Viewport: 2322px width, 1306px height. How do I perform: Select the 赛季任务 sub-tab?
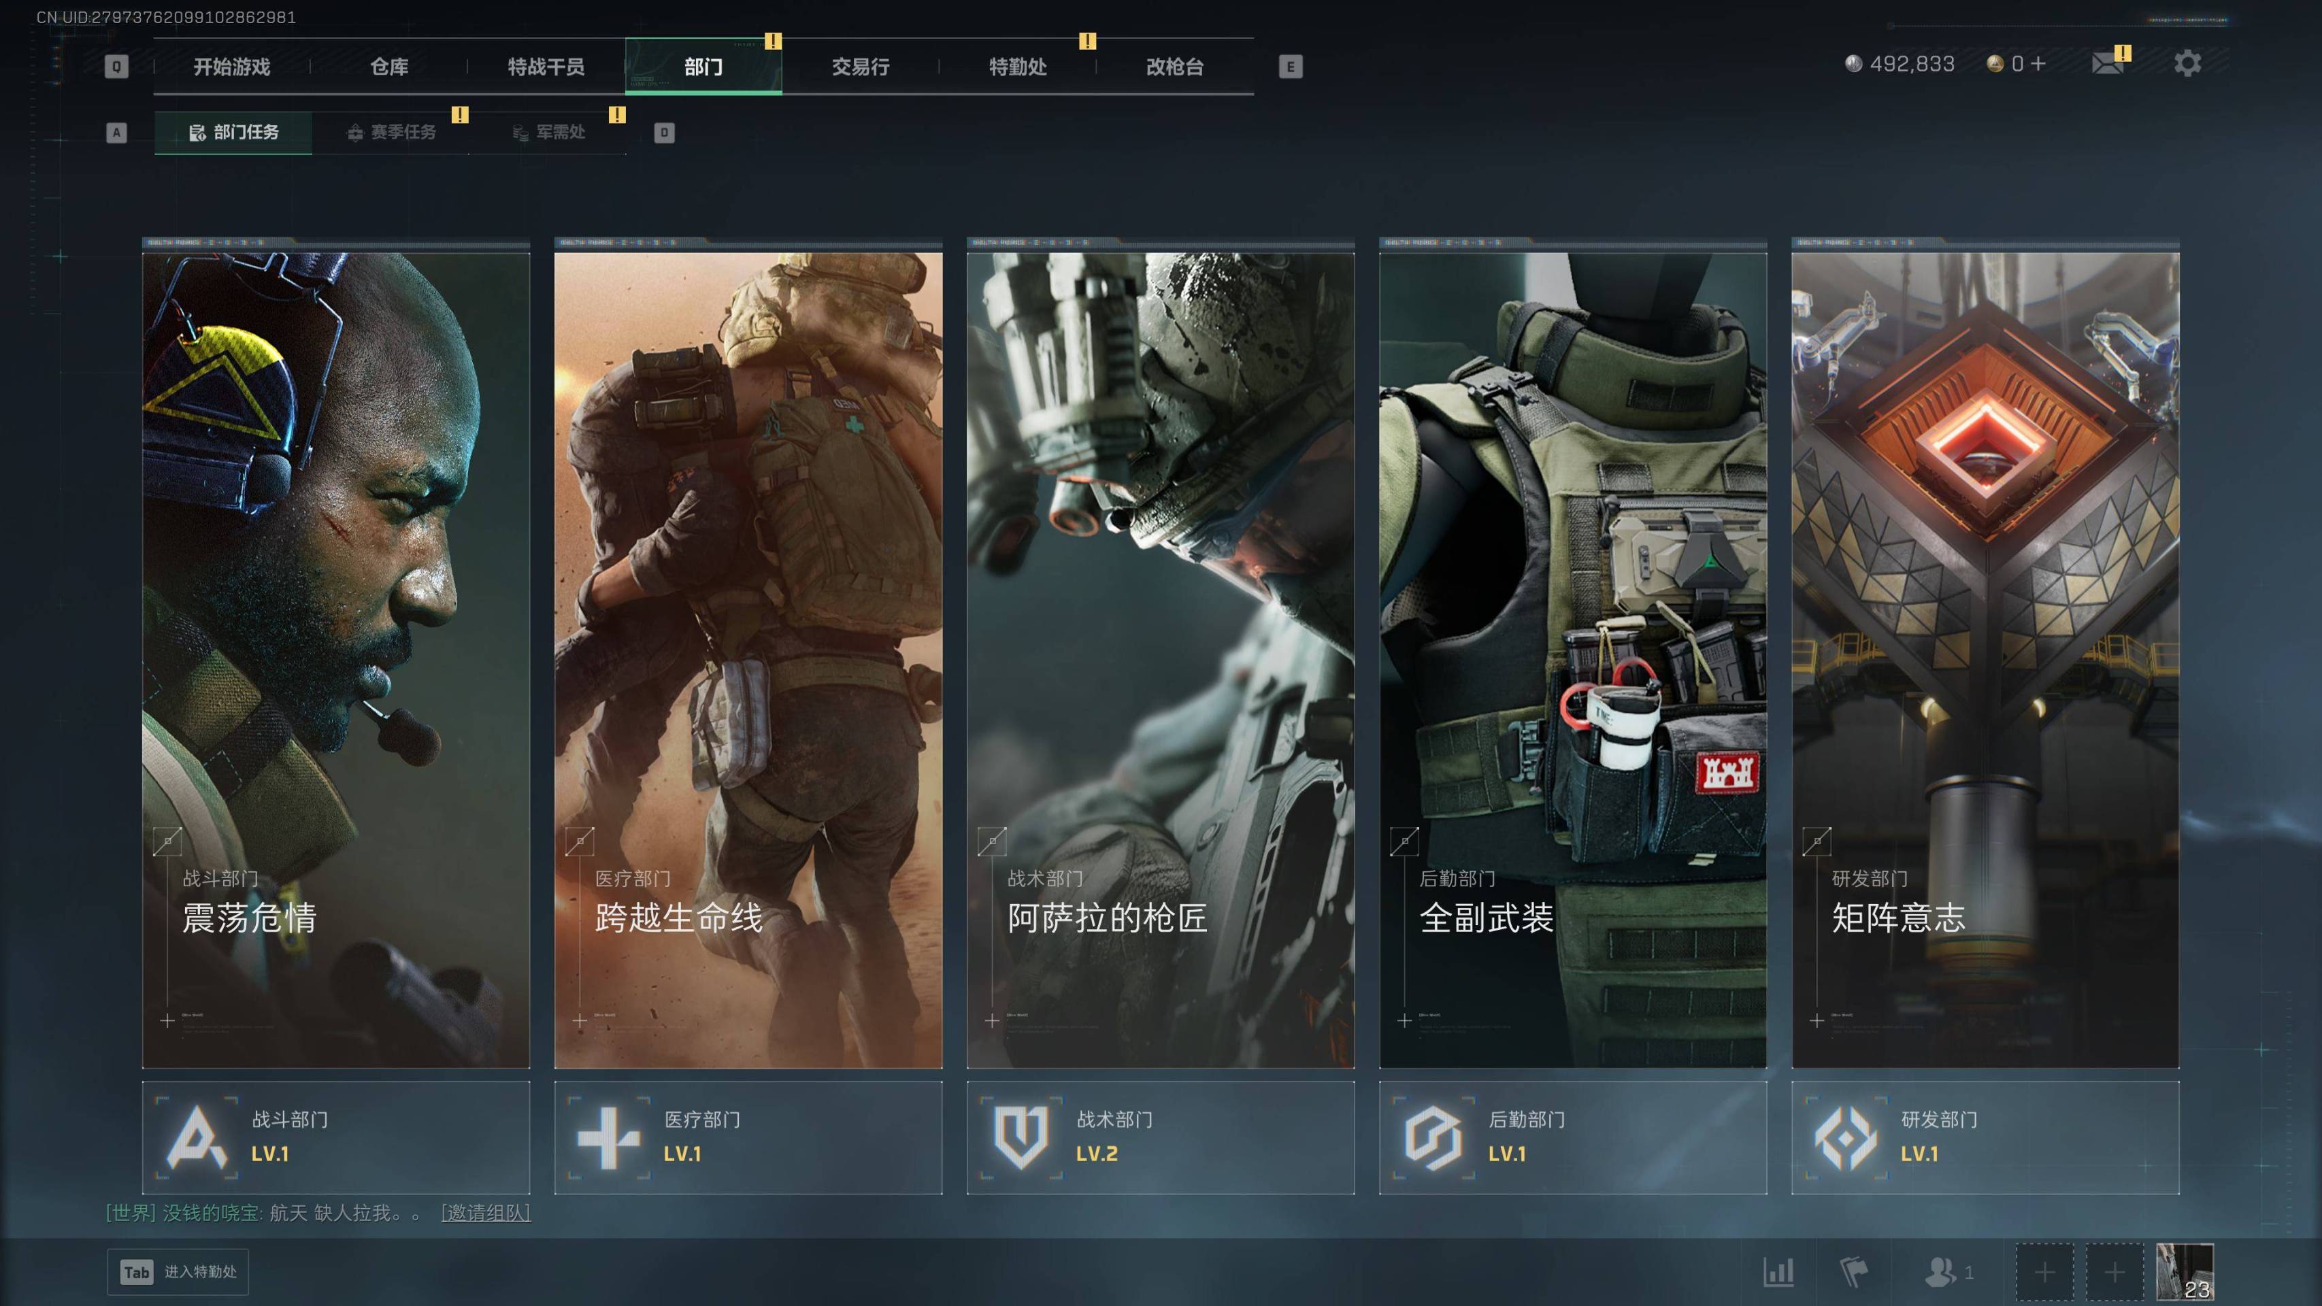[392, 133]
